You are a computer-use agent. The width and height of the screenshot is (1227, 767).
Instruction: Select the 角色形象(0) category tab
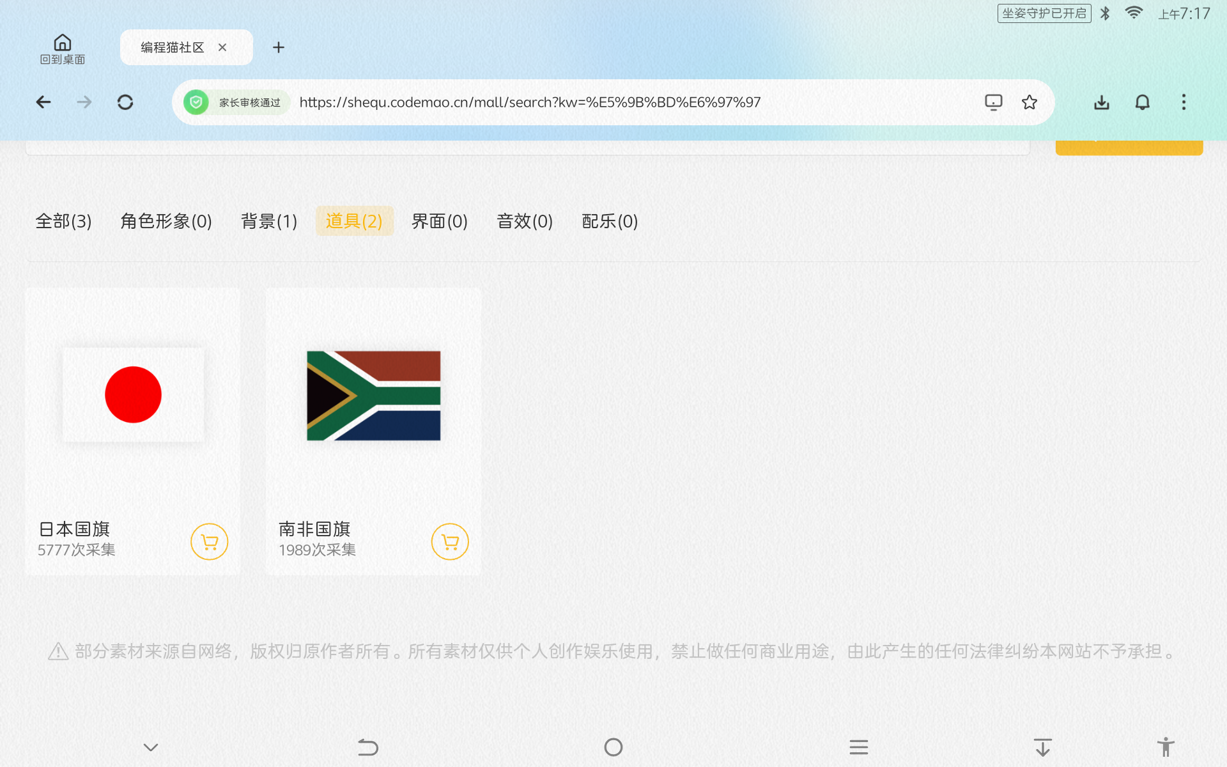pyautogui.click(x=166, y=221)
